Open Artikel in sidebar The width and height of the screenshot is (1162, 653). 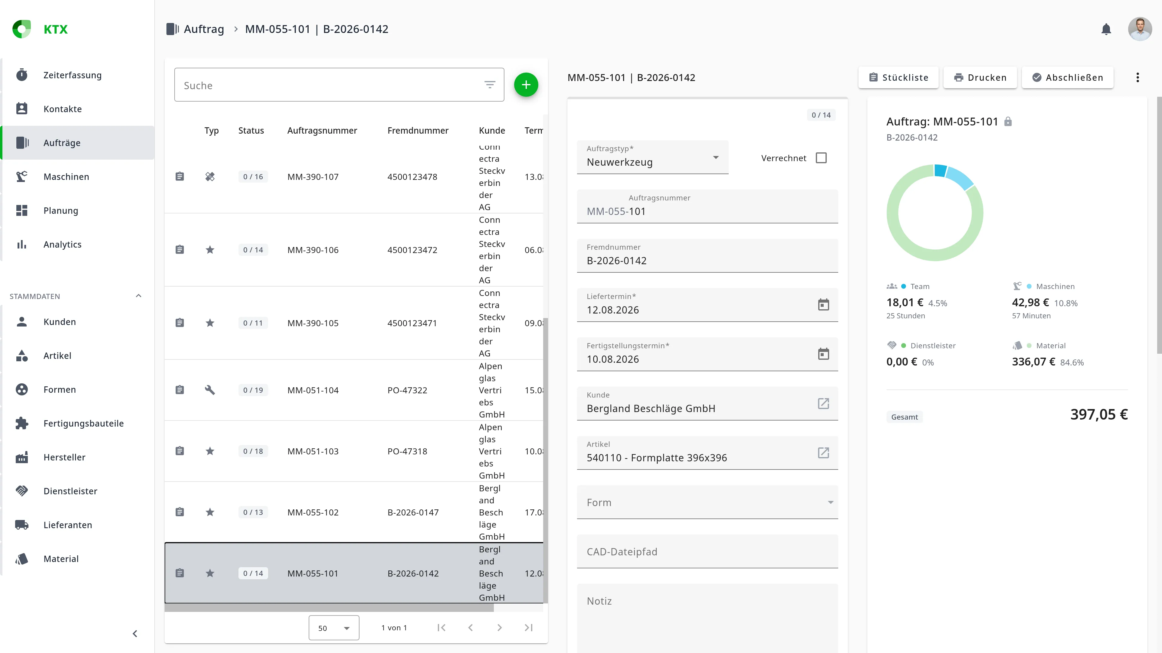(x=77, y=356)
